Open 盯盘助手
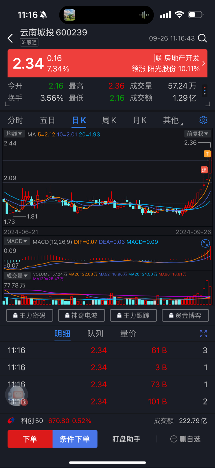The width and height of the screenshot is (215, 468). [126, 439]
